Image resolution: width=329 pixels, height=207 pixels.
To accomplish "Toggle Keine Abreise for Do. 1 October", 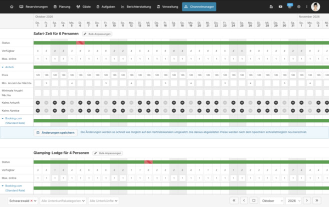I will [x=38, y=111].
